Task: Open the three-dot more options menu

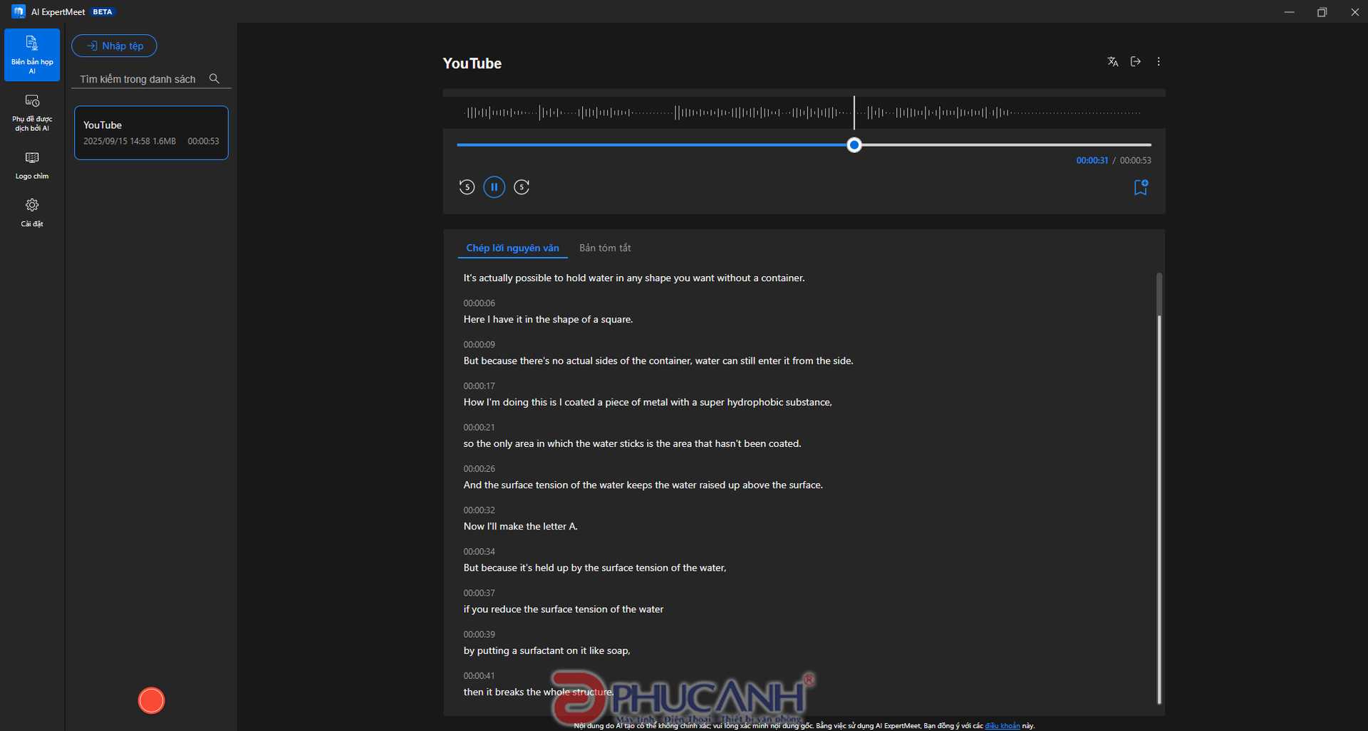Action: 1159,62
